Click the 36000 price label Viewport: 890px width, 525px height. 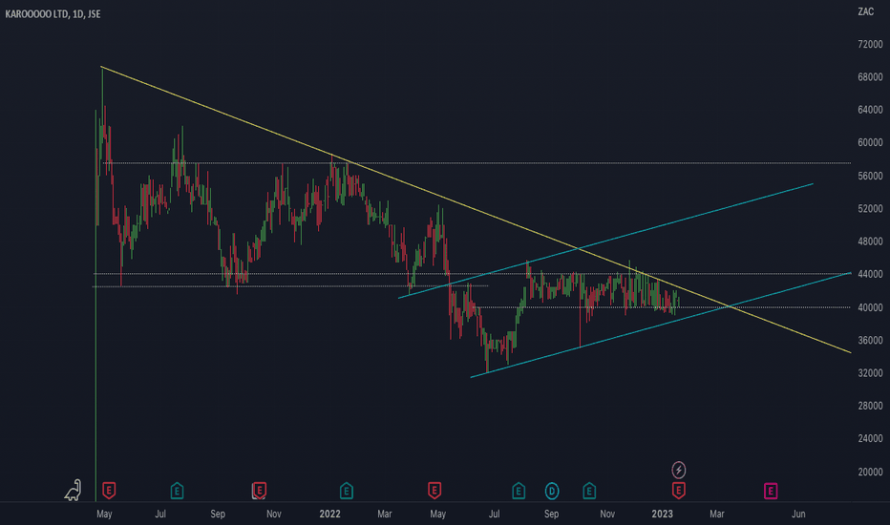[870, 340]
